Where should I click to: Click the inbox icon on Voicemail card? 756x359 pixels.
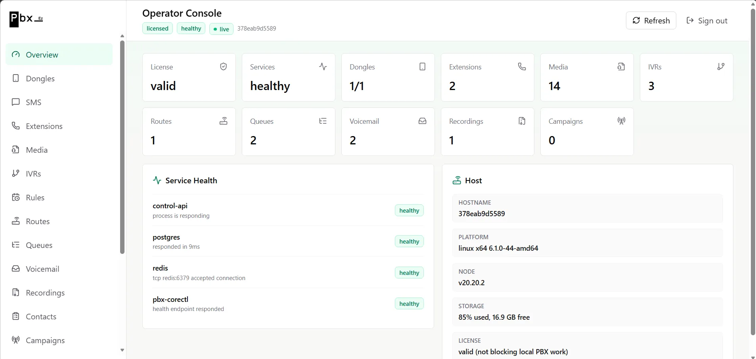click(x=423, y=121)
